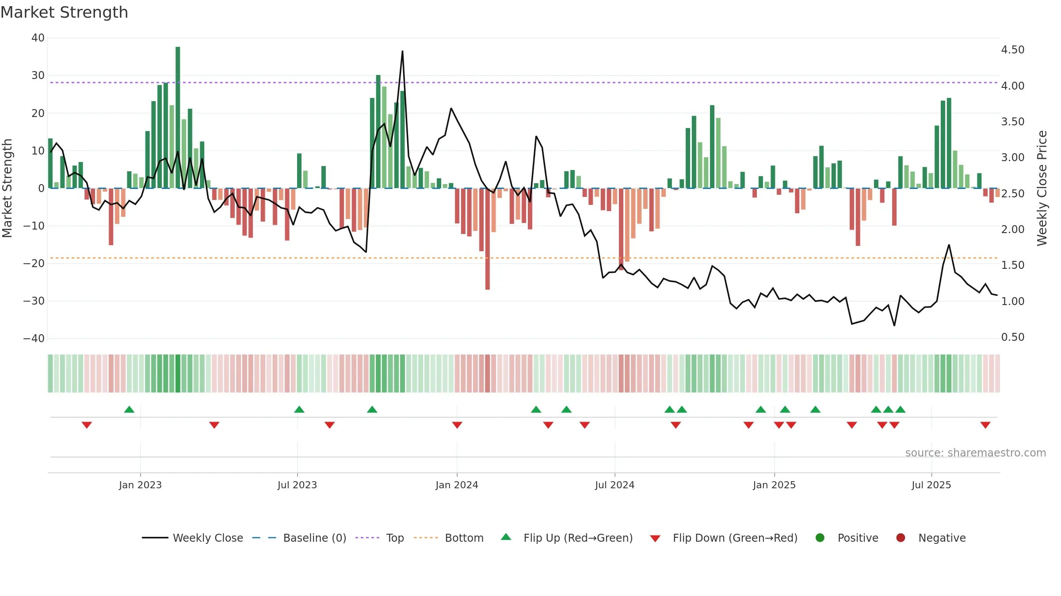This screenshot has height=596, width=1061.
Task: Click the rotated Market Strength left axis label
Action: (x=7, y=188)
